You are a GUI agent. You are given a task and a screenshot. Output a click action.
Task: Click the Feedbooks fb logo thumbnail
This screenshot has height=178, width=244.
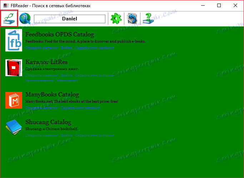coord(14,40)
